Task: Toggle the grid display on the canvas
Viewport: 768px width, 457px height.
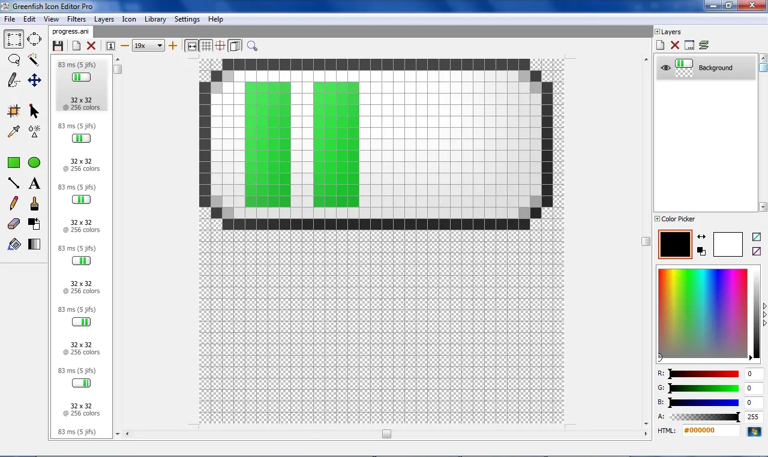Action: pyautogui.click(x=206, y=46)
